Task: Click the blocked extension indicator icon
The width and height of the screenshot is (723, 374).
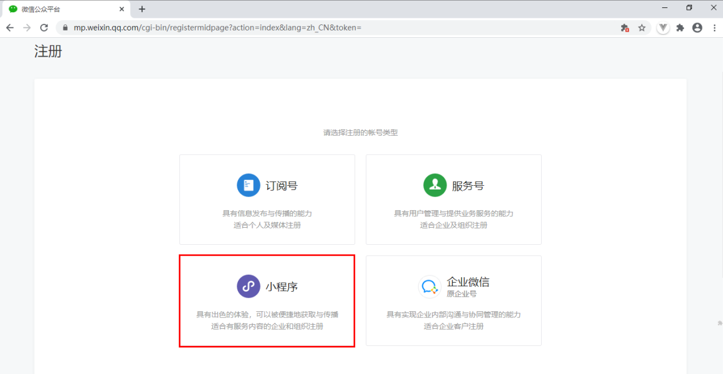Action: (x=625, y=27)
